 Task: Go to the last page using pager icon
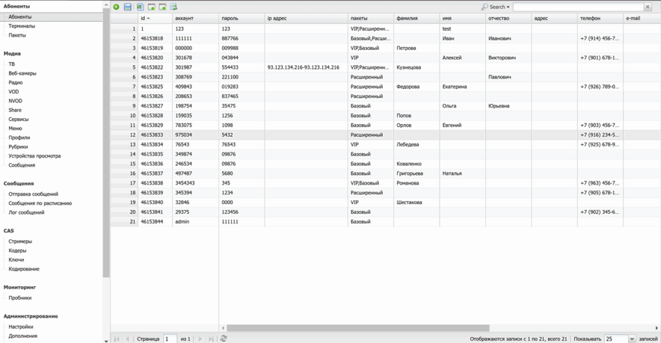[x=210, y=338]
